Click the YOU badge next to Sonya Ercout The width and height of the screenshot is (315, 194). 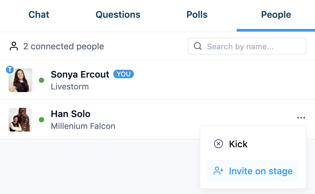coord(123,74)
